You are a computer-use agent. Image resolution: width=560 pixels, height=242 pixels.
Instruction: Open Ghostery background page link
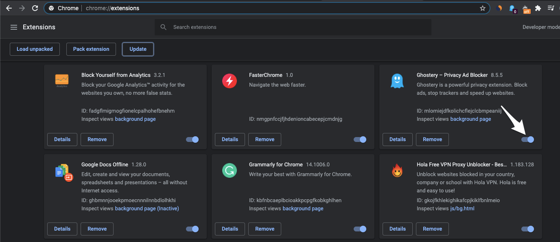tap(471, 119)
